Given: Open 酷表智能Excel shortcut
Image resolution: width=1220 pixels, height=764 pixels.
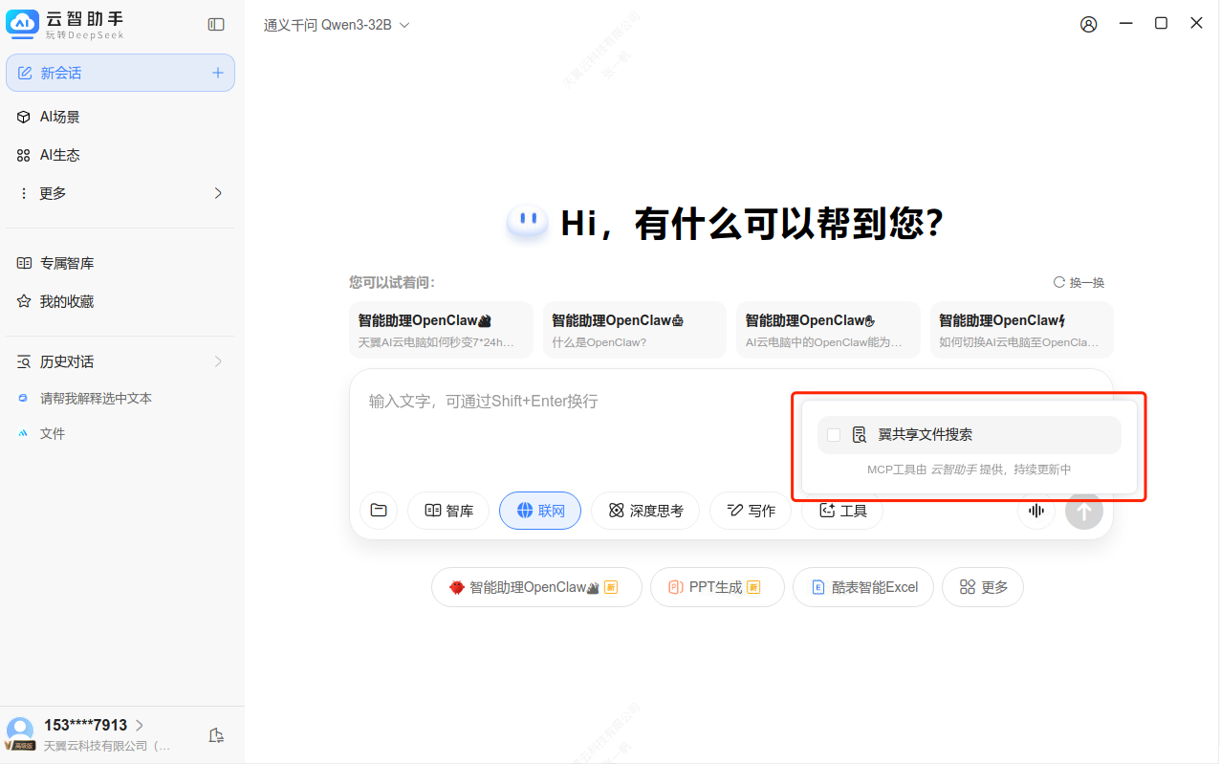Looking at the screenshot, I should point(863,587).
